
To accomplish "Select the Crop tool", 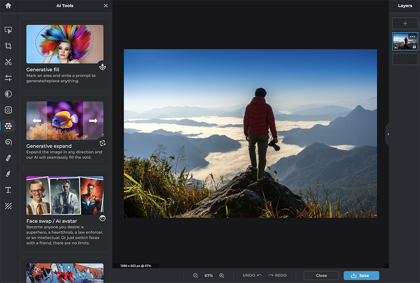I will click(8, 46).
